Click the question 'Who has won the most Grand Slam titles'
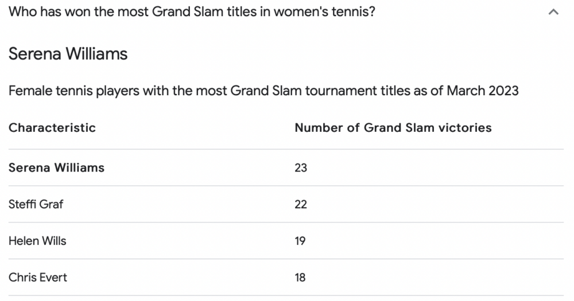Screen dimensions: 574x301 coord(192,11)
